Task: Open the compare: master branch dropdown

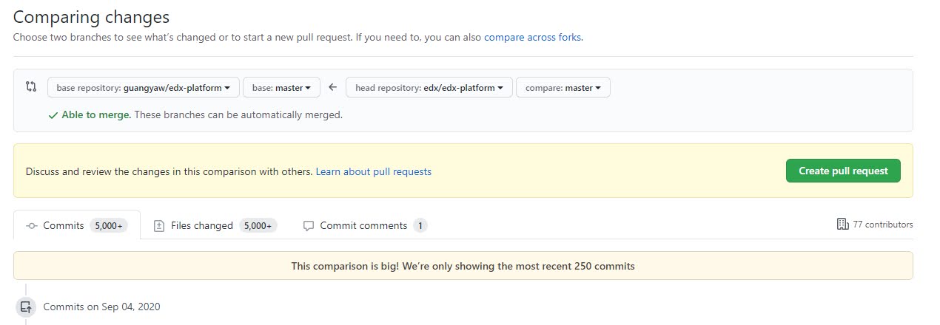Action: 563,88
